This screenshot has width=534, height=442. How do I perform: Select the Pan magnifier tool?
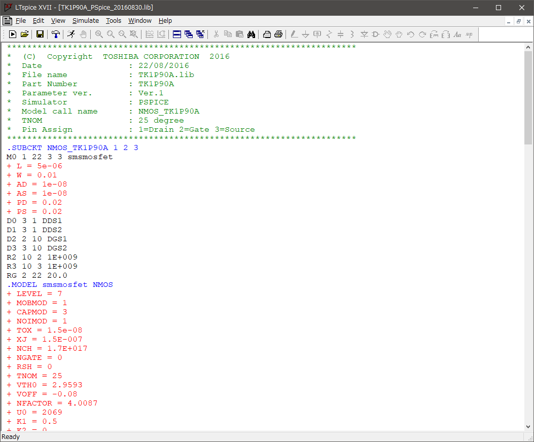coord(111,34)
